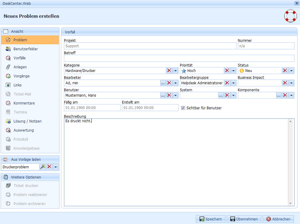The height and width of the screenshot is (224, 300).
Task: Go to Lösung / Notizen in sidebar
Action: pyautogui.click(x=27, y=121)
